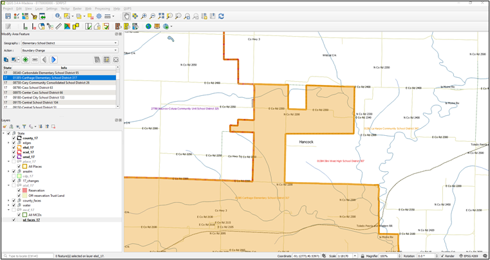Toggle visibility of county_17 layer
This screenshot has width=490, height=260.
coord(14,138)
